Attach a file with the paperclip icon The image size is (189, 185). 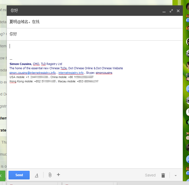click(x=50, y=175)
